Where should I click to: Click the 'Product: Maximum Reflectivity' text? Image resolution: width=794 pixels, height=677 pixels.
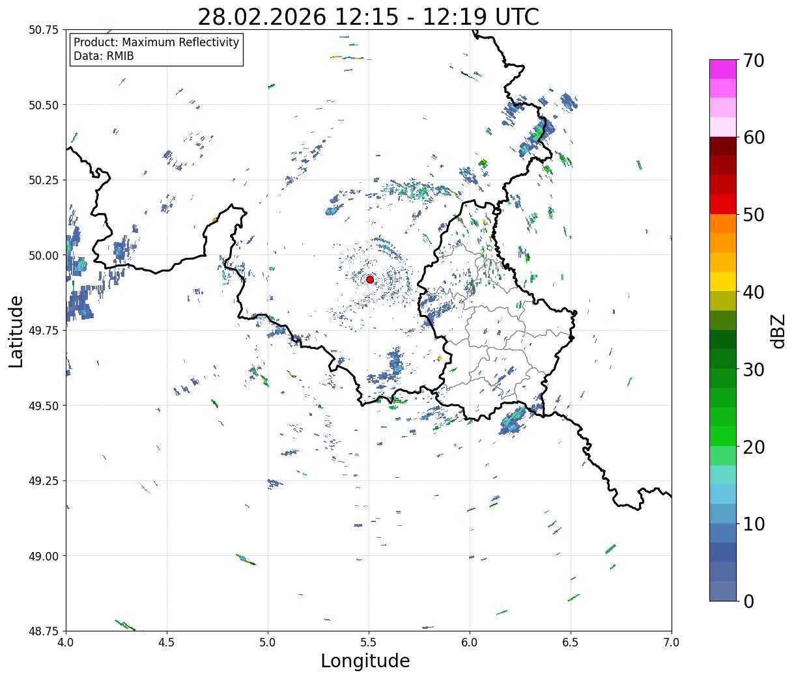coord(156,42)
